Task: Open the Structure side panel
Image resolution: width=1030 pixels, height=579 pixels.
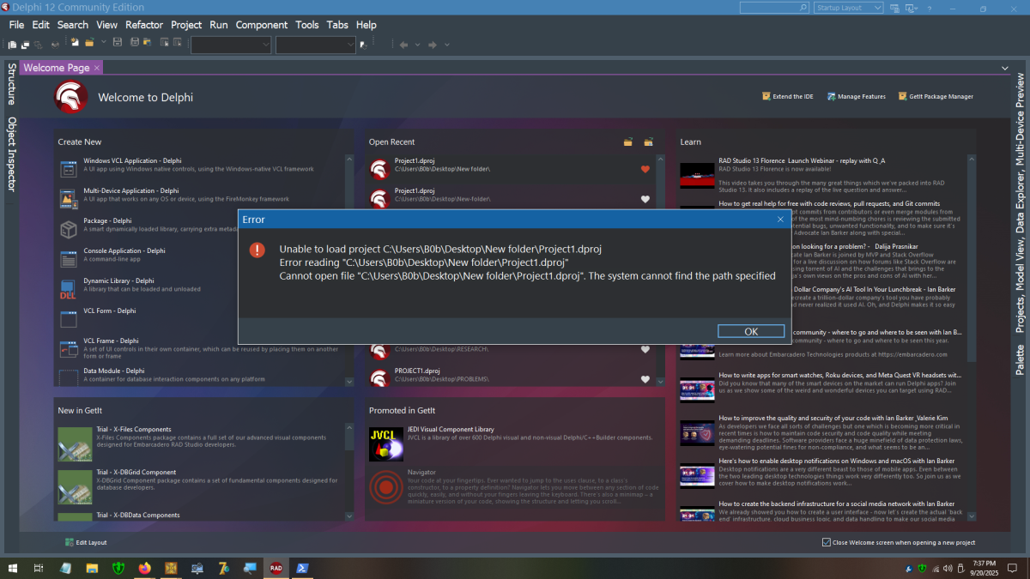Action: point(11,82)
